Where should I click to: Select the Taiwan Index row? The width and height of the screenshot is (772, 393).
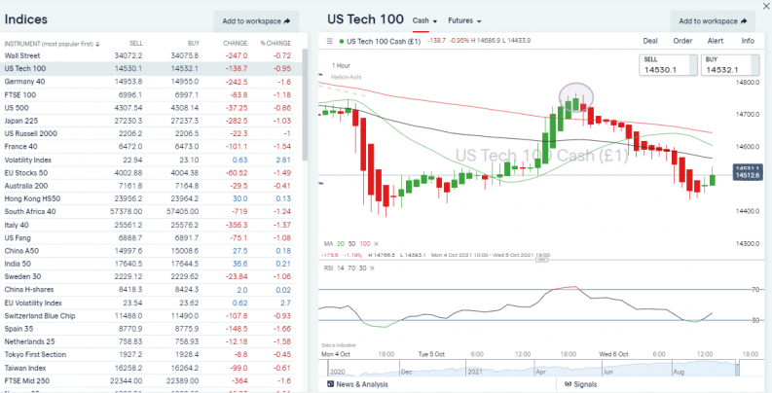149,368
